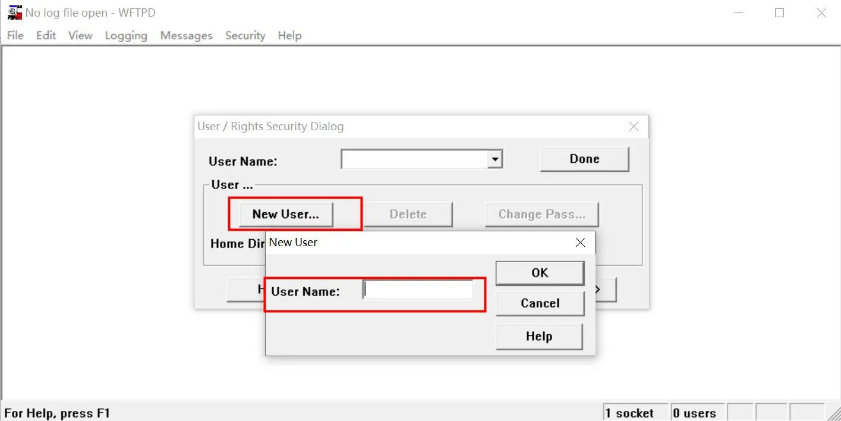Open the Logging menu
The image size is (841, 421).
125,35
